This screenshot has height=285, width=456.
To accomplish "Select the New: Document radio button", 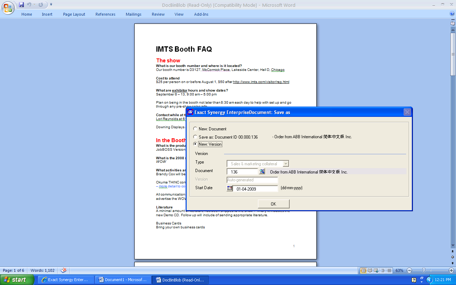I will coord(195,129).
